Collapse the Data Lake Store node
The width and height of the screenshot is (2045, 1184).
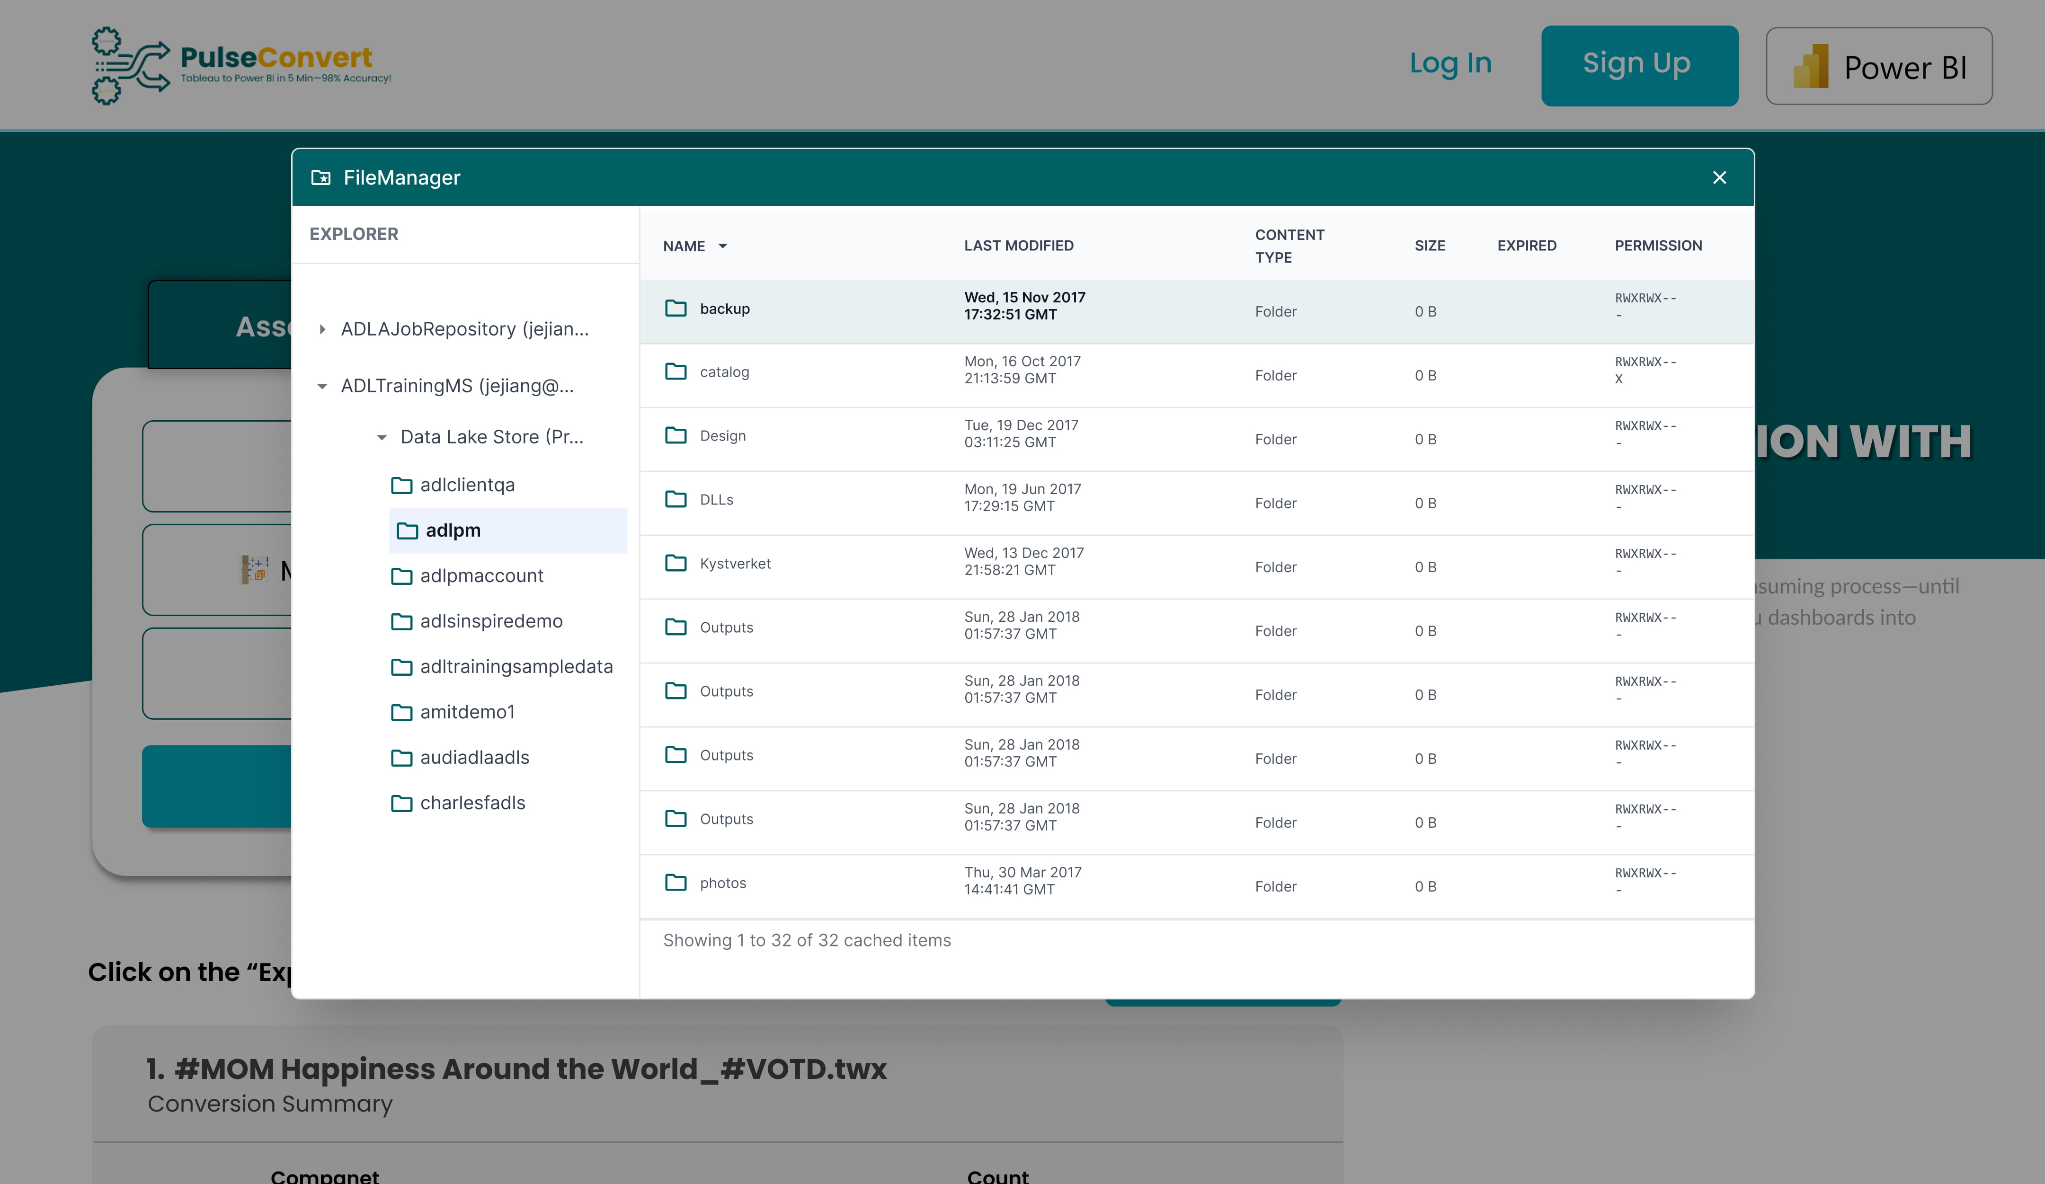coord(382,436)
